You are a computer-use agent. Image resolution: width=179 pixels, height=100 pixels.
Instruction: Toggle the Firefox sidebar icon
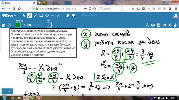point(143,9)
